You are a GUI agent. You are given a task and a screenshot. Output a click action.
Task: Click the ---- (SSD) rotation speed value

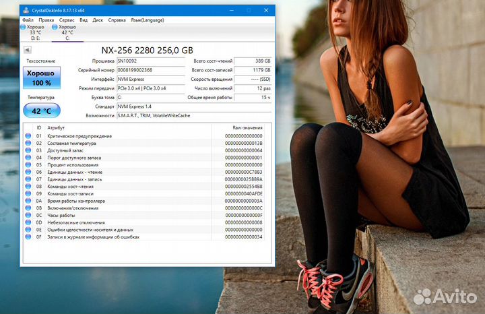(253, 80)
